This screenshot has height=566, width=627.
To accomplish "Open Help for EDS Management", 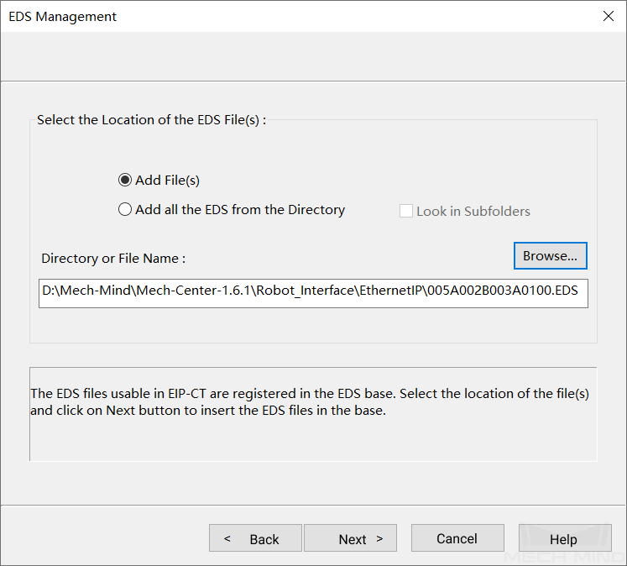I will (564, 539).
